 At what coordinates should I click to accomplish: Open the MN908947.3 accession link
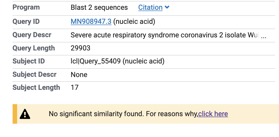click(x=91, y=22)
